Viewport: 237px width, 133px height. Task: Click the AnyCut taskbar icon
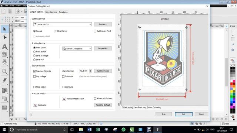[x=157, y=130]
